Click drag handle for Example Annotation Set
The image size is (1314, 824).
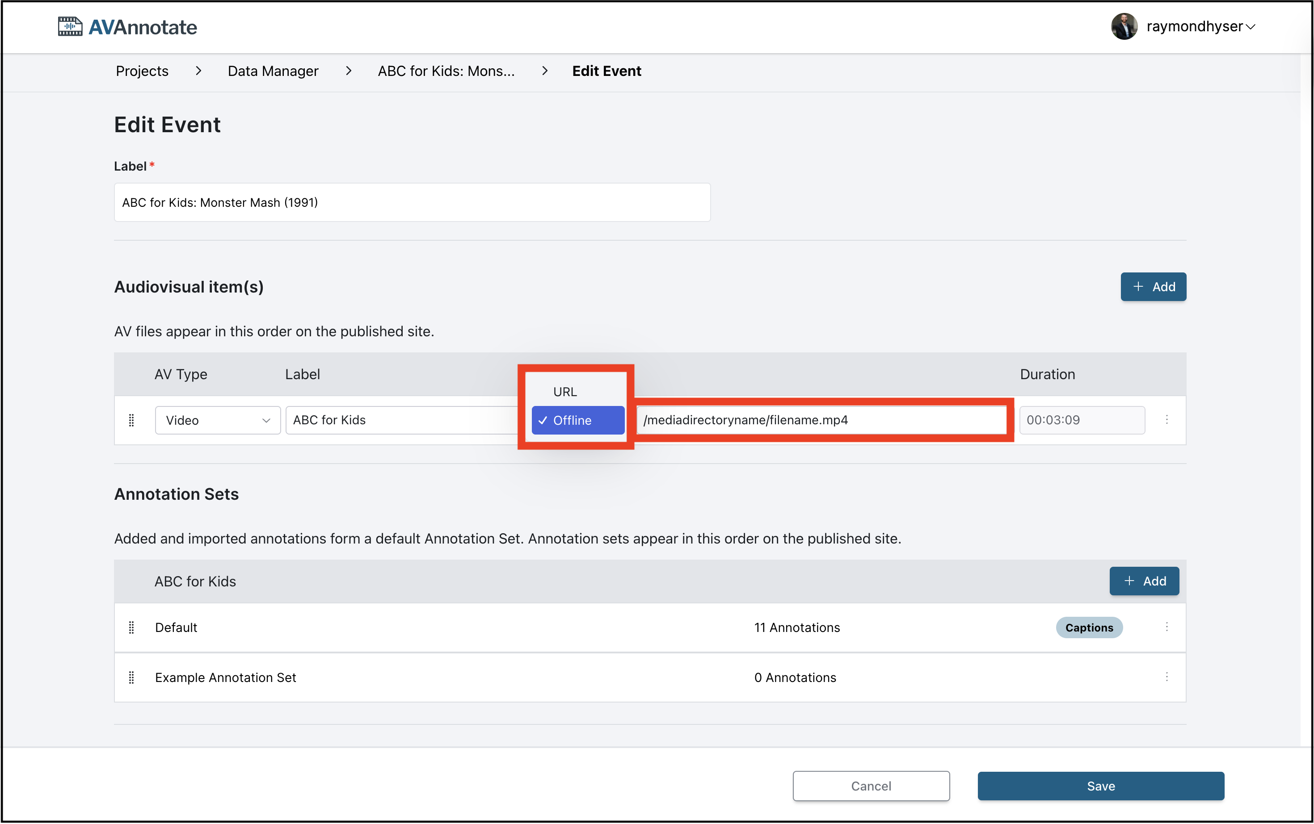[131, 678]
